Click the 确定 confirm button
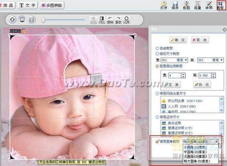Image resolution: width=227 pixels, height=166 pixels. tap(178, 40)
